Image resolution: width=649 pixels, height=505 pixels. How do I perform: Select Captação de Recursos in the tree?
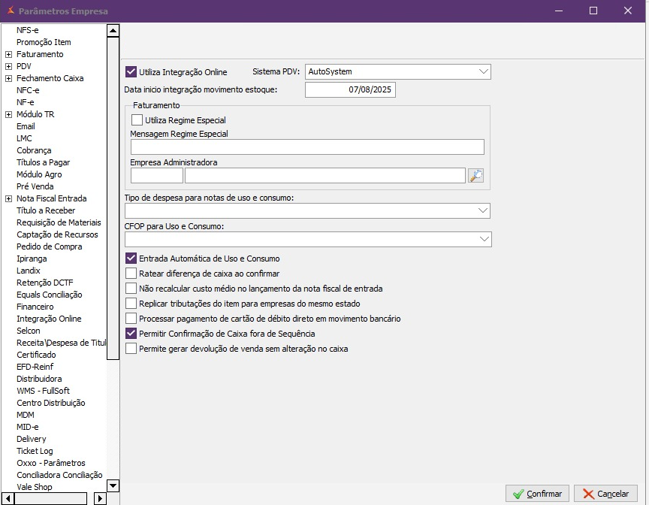57,234
